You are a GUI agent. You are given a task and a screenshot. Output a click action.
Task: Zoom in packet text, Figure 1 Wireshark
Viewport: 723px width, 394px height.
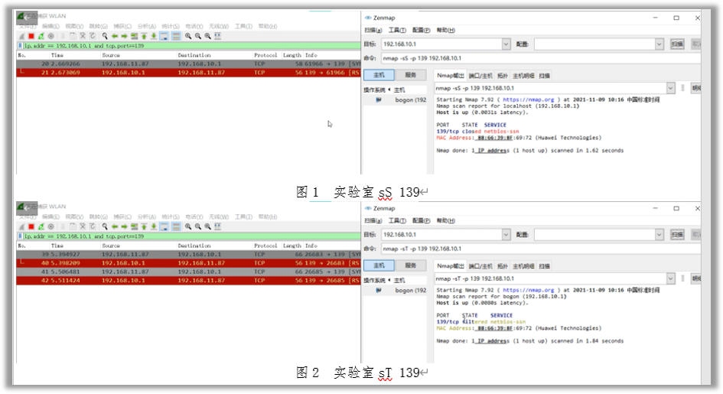tap(188, 36)
